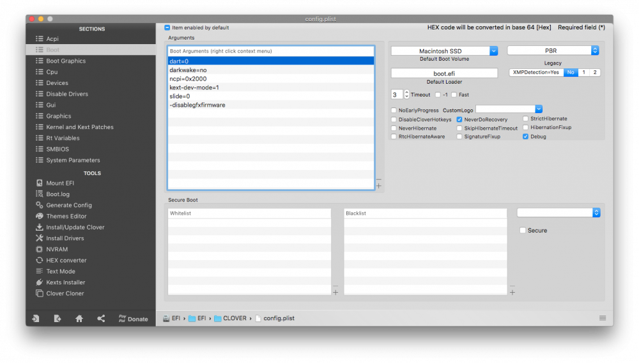
Task: Toggle the Item enabled by default checkbox
Action: tap(167, 27)
